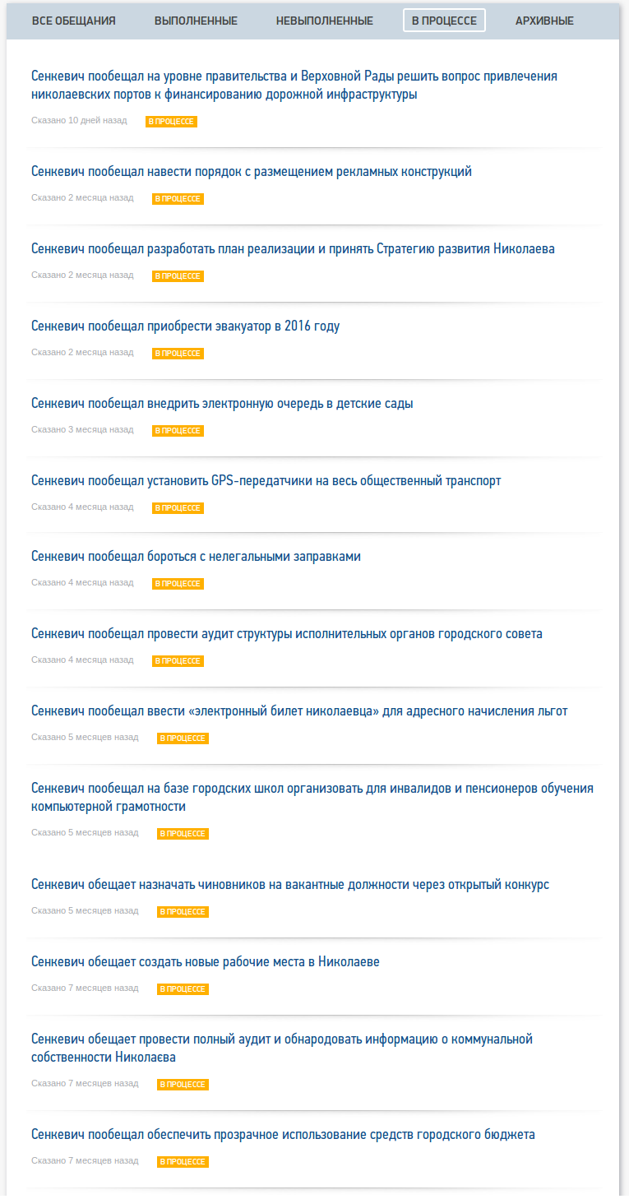Open the promise to создать новые рабочие места
This screenshot has height=1199, width=629.
[x=206, y=962]
